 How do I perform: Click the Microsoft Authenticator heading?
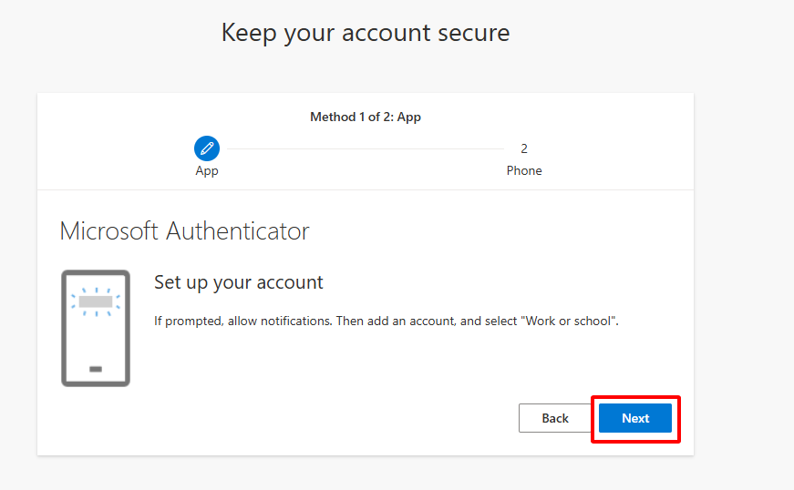coord(184,231)
